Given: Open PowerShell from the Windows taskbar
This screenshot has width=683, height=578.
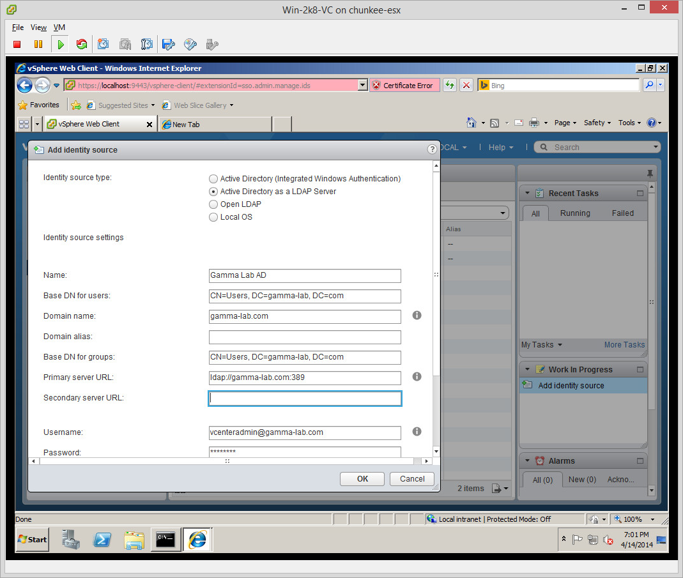Looking at the screenshot, I should 102,540.
